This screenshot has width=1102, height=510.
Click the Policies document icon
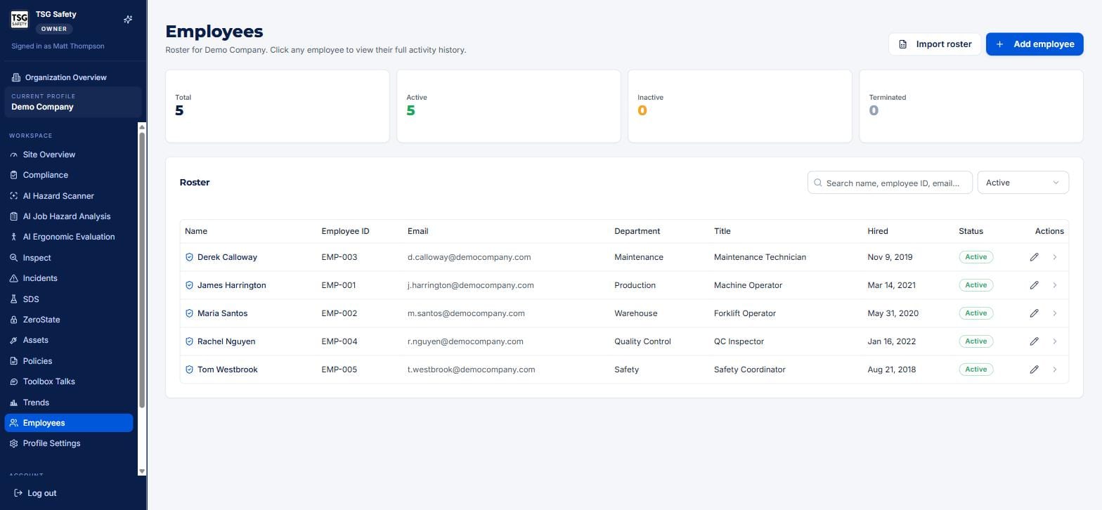tap(13, 361)
